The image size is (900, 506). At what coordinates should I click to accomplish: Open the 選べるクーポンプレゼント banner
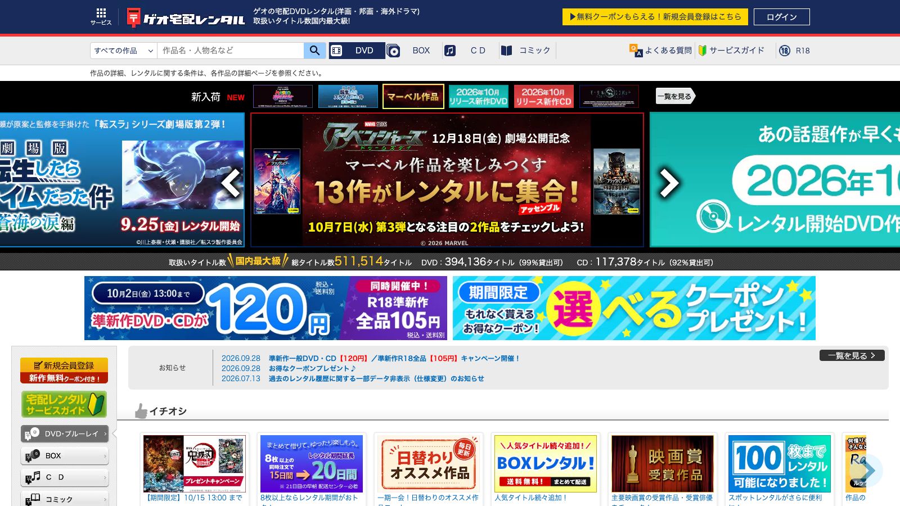(x=634, y=308)
